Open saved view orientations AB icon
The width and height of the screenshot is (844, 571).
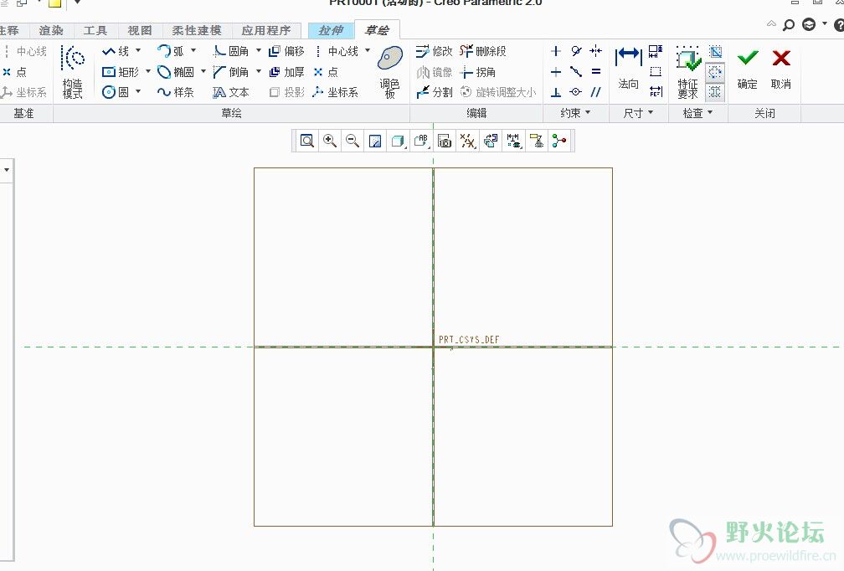(421, 141)
